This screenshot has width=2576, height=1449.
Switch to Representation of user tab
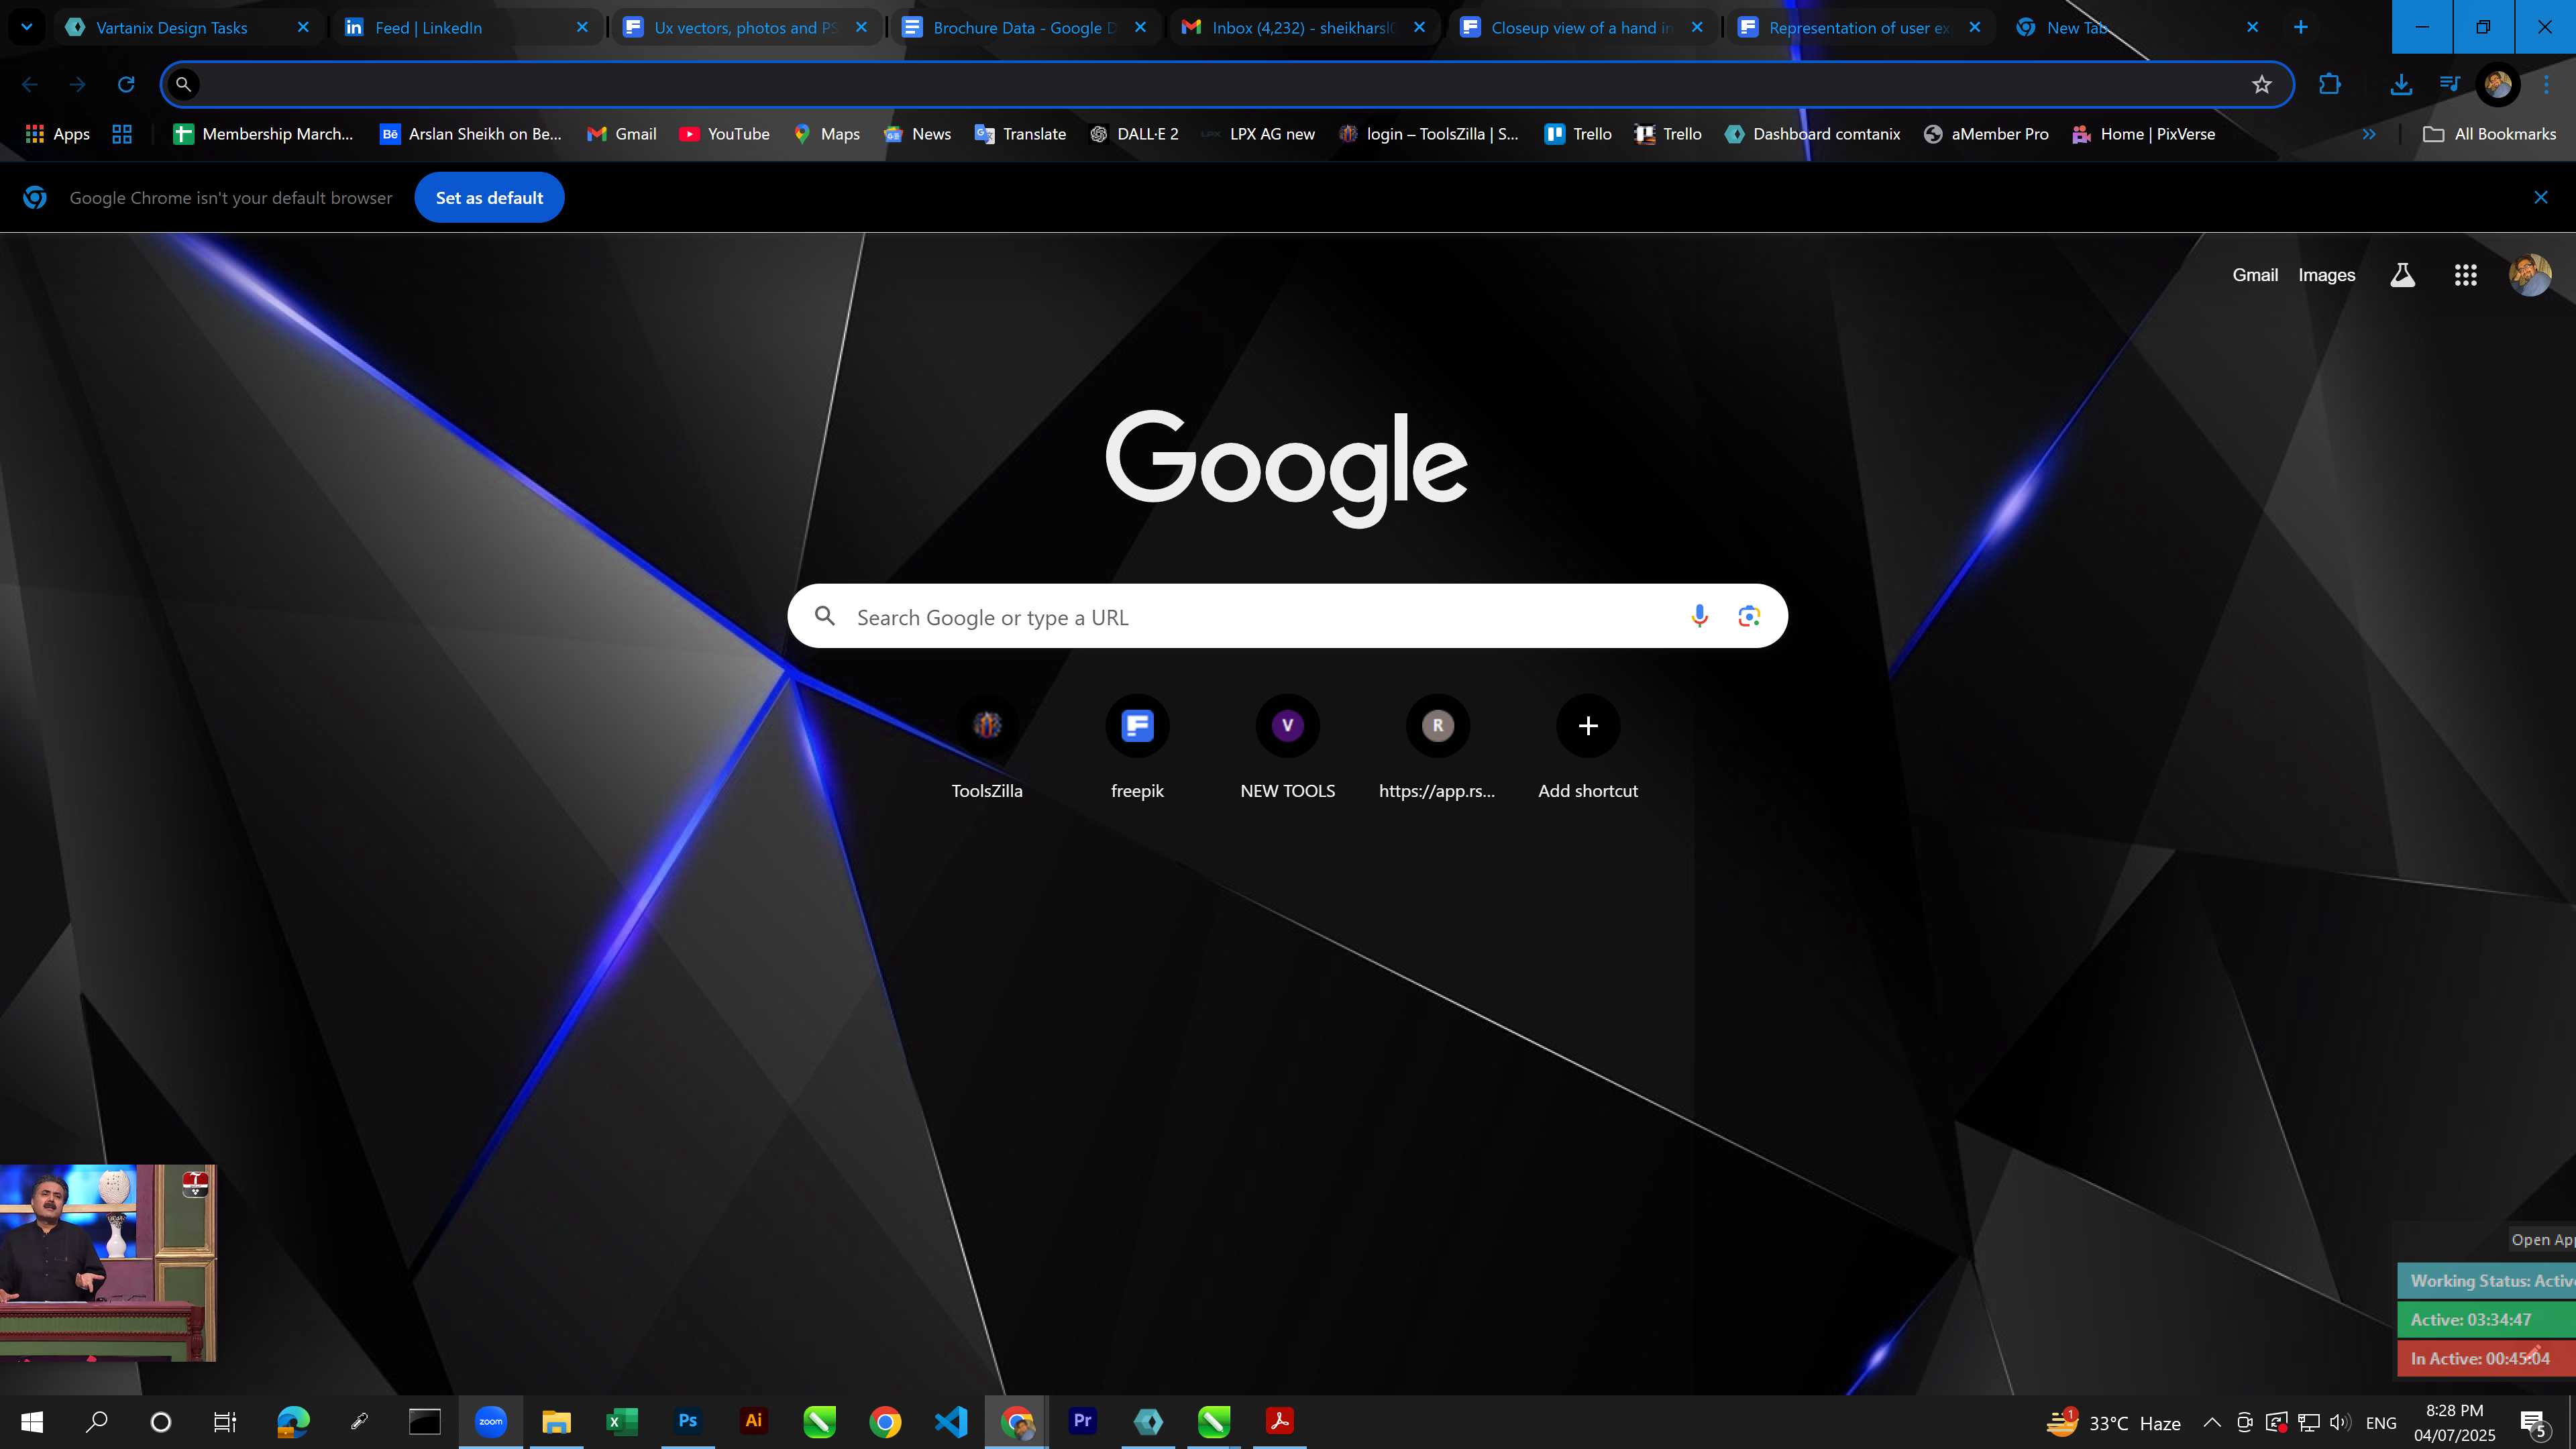coord(1860,27)
